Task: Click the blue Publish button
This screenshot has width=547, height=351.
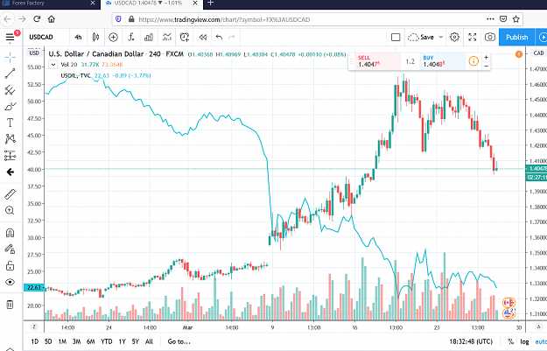Action: pyautogui.click(x=516, y=37)
